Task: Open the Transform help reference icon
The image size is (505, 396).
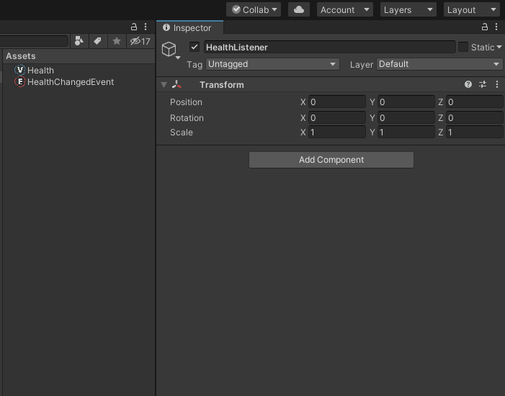Action: click(468, 84)
